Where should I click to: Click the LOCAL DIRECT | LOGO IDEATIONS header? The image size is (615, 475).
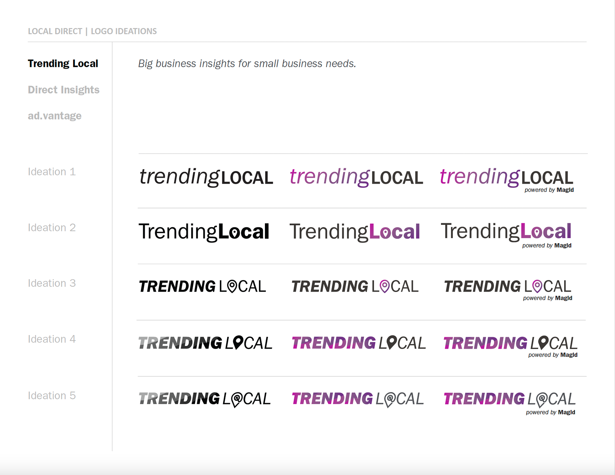click(x=92, y=31)
